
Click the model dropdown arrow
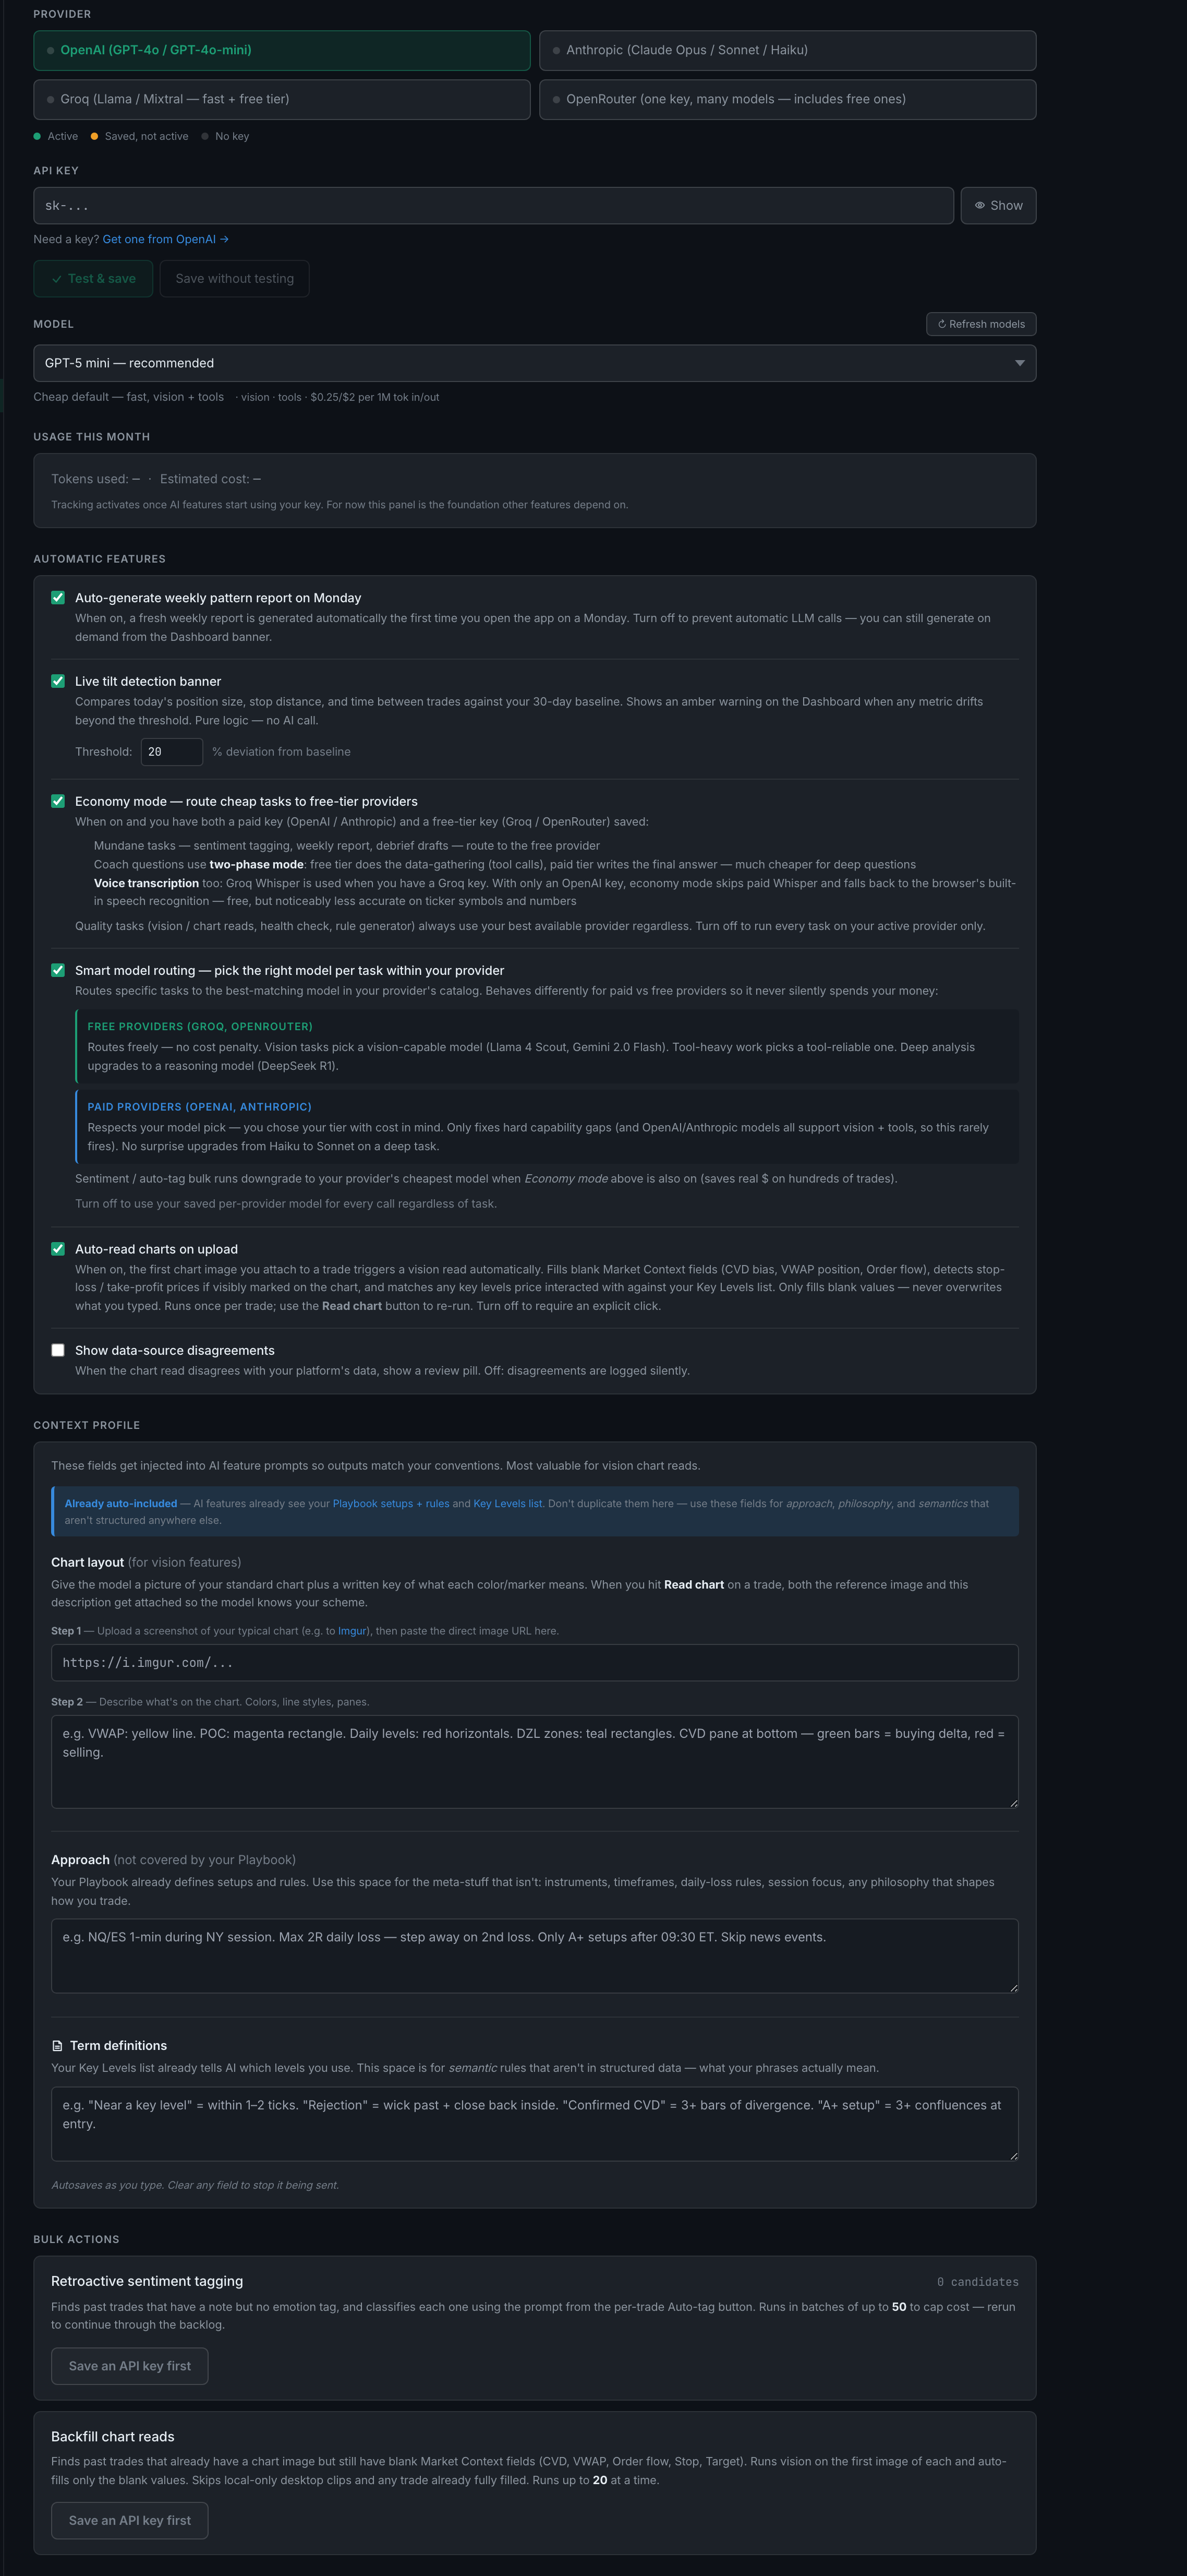point(1020,363)
